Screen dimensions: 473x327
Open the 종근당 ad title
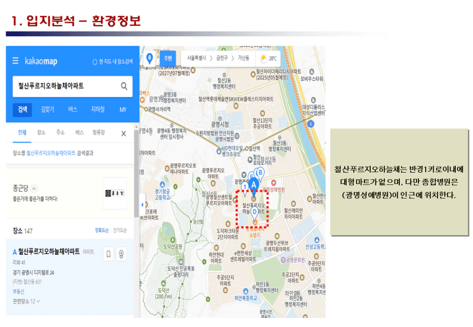click(21, 188)
